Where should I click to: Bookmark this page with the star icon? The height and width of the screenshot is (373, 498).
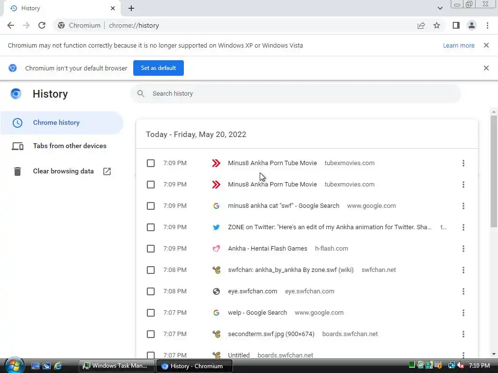click(x=437, y=25)
